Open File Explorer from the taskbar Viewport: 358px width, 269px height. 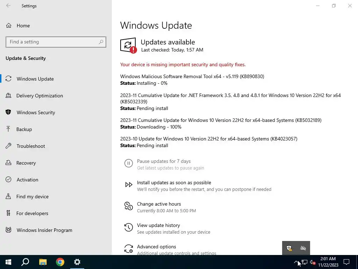tap(43, 262)
